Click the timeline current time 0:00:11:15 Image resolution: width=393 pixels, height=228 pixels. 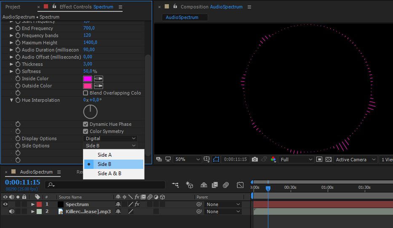[23, 182]
